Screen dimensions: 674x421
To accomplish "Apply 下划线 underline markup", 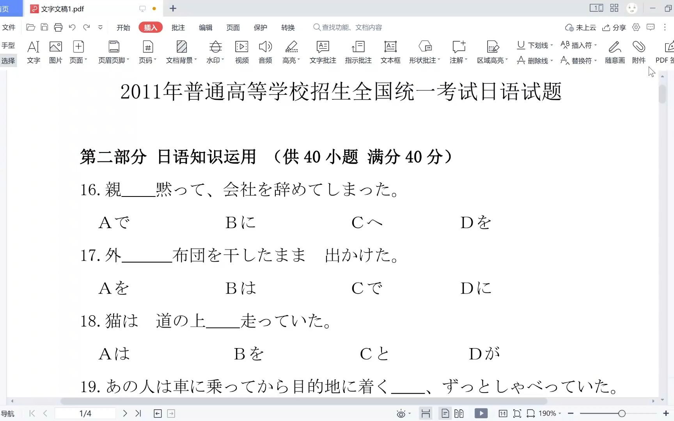I will tap(535, 45).
